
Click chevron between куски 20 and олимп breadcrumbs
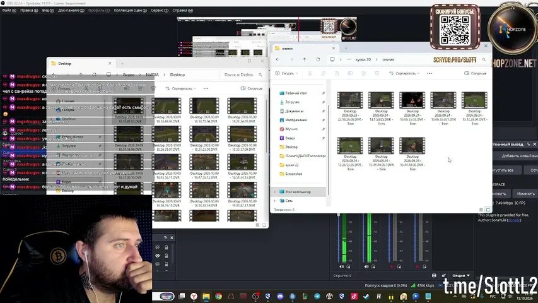point(377,59)
